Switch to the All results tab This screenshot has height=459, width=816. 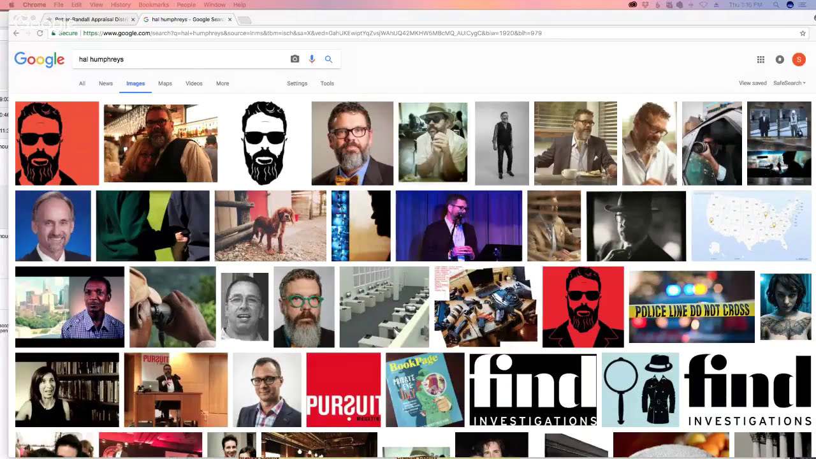[82, 84]
